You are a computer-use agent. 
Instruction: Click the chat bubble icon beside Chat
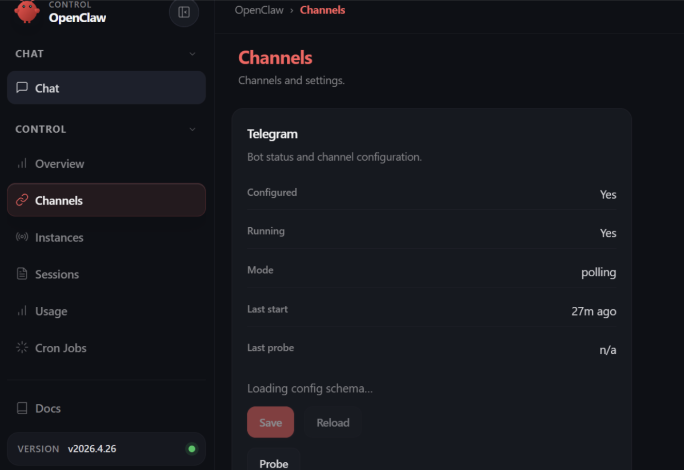coord(22,88)
